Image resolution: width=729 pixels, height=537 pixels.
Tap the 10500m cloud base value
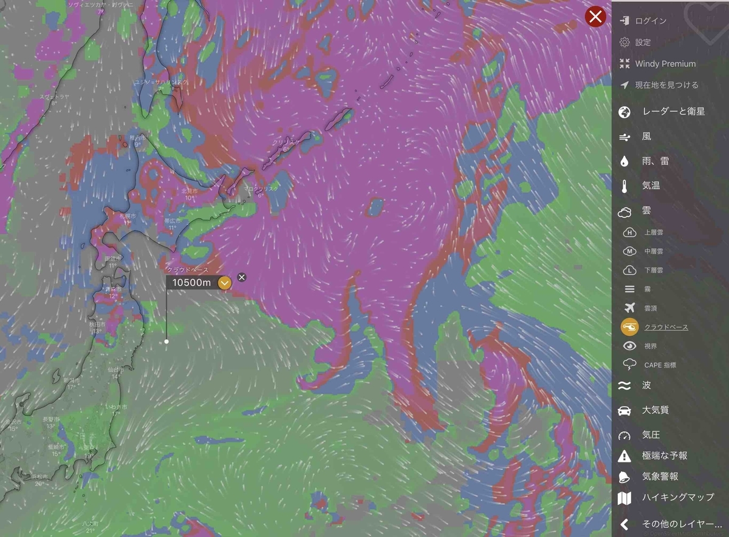click(x=191, y=283)
